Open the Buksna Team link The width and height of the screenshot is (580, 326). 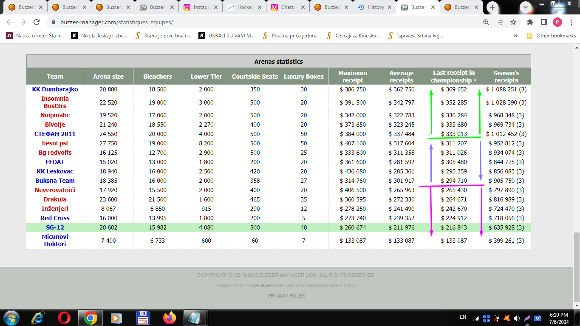coord(55,181)
